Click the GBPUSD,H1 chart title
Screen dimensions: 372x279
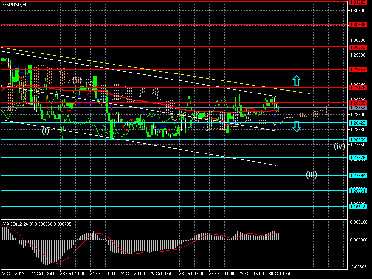[15, 4]
